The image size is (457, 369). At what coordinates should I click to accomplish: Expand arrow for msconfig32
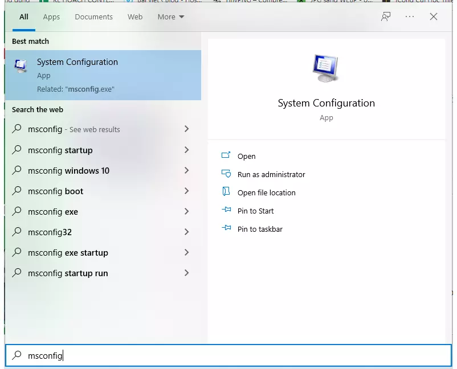(x=186, y=232)
